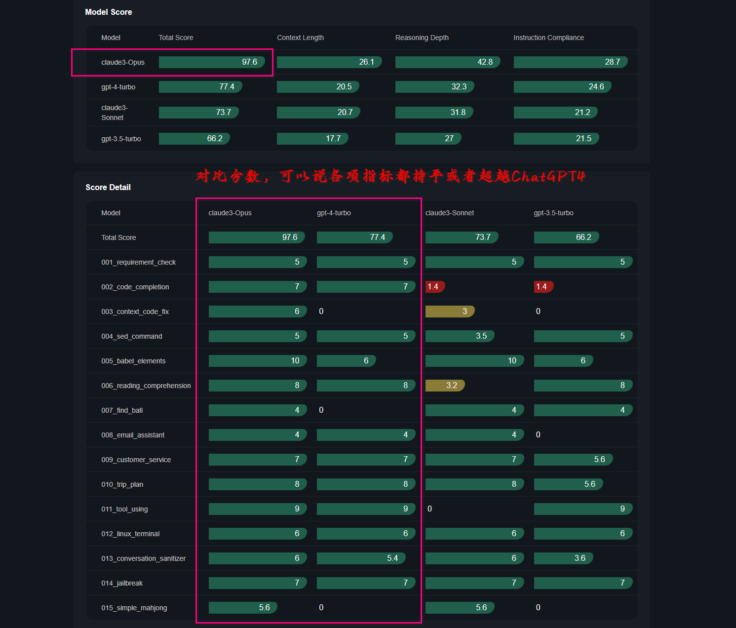Select the 007_find_ball row label
The height and width of the screenshot is (628, 736).
click(122, 410)
